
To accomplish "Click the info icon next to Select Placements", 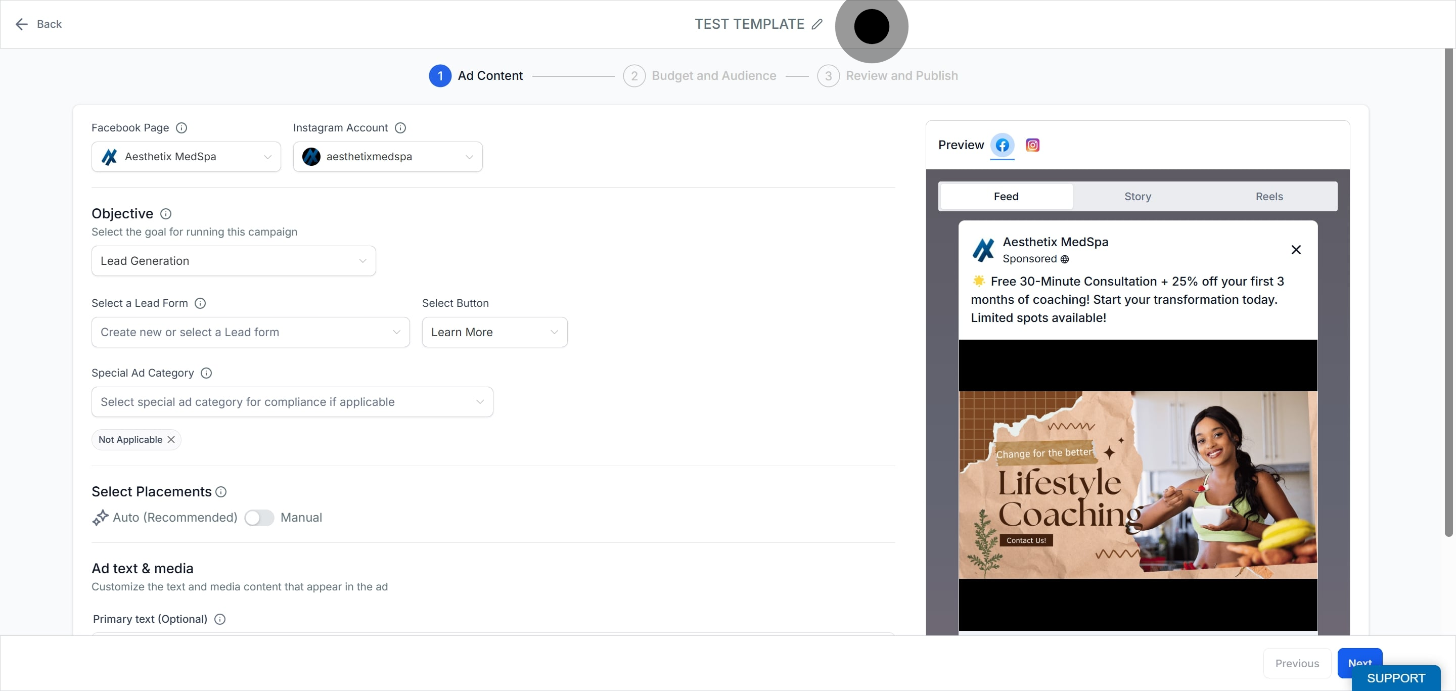I will (221, 491).
